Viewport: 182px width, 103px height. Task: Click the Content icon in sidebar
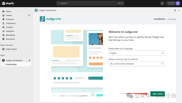coord(3,27)
